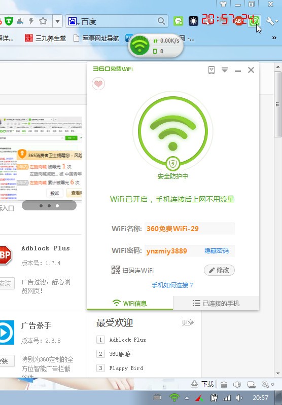The width and height of the screenshot is (282, 405).
Task: Close the 360免费WiFi panel
Action: pos(251,70)
